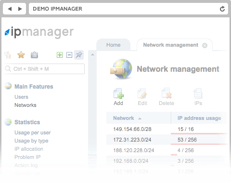Image resolution: width=231 pixels, height=183 pixels.
Task: Open the Users menu link
Action: point(21,97)
